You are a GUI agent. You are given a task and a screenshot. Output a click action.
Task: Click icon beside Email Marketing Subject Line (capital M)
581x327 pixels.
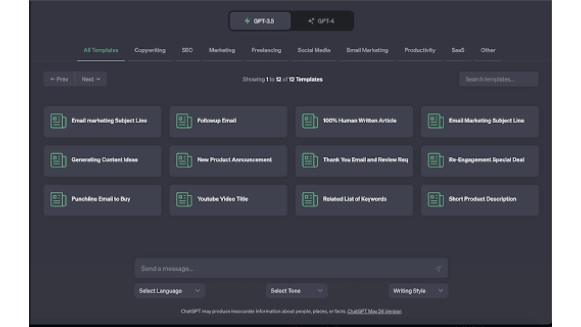(435, 121)
